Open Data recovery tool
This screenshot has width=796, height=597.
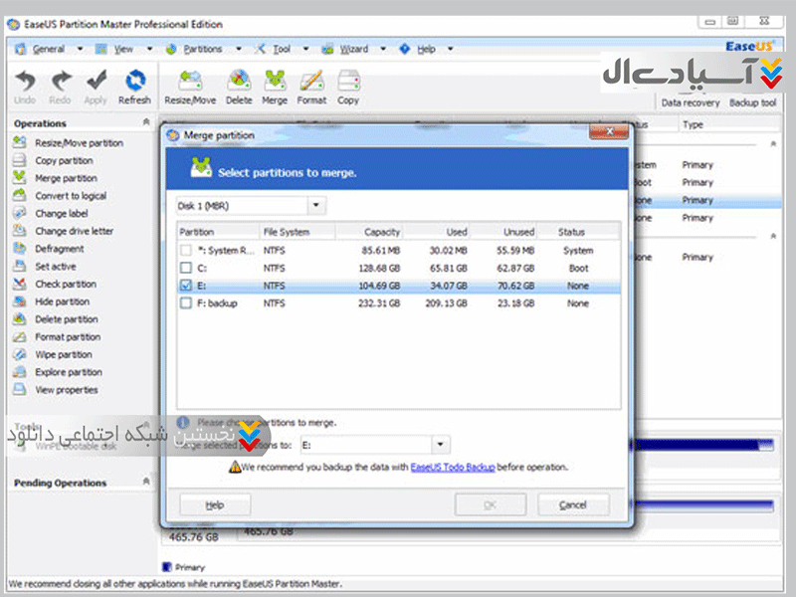coord(691,102)
